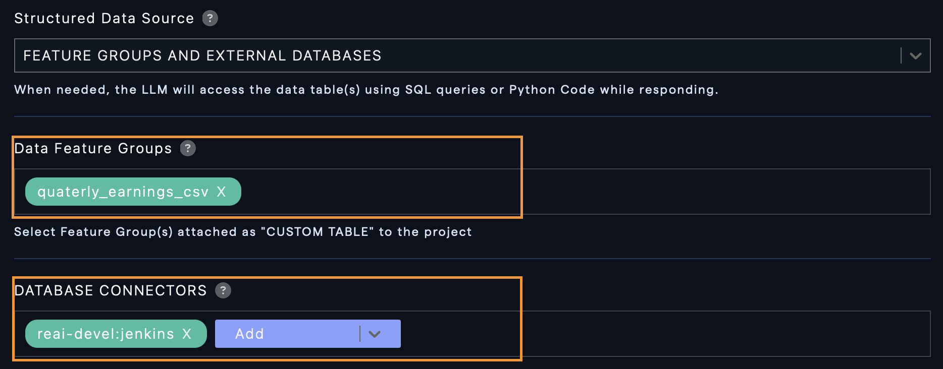
Task: Click the DATABASE CONNECTORS heading text
Action: coord(111,290)
